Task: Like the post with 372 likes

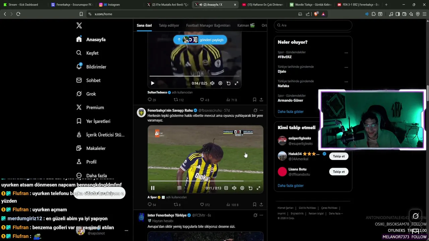Action: [x=205, y=205]
